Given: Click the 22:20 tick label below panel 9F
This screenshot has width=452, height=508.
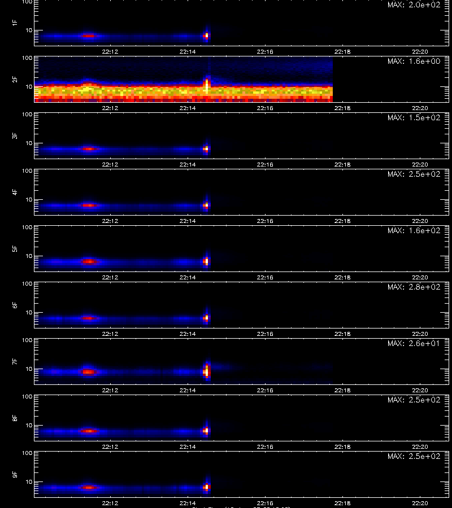Looking at the screenshot, I should click(x=420, y=503).
